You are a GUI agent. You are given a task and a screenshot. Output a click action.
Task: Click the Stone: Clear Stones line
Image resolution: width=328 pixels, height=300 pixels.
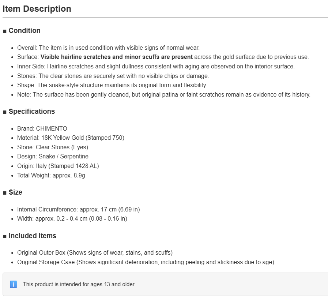point(53,147)
